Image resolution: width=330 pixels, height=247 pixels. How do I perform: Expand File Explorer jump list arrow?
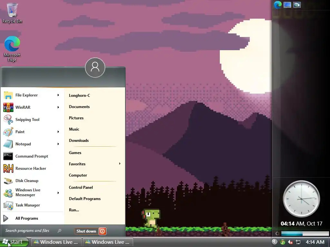(58, 95)
